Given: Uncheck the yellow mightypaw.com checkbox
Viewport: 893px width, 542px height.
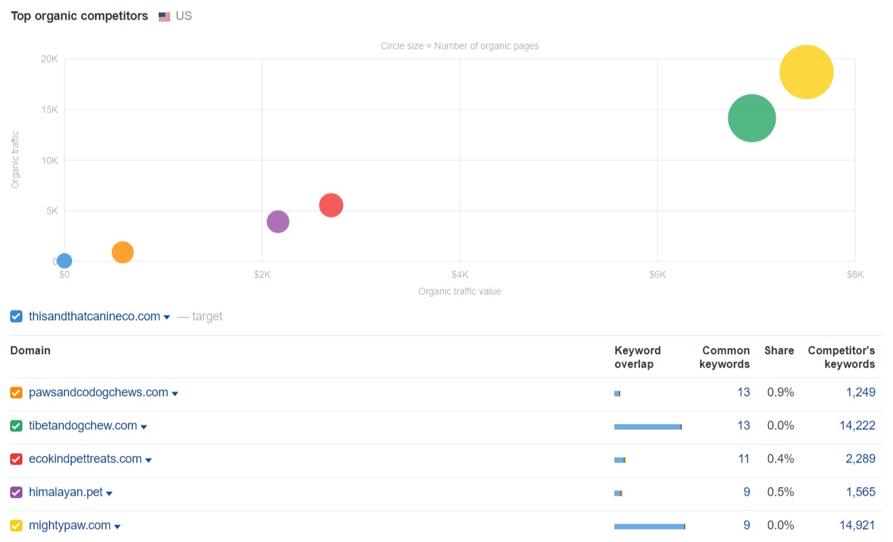Looking at the screenshot, I should point(16,526).
